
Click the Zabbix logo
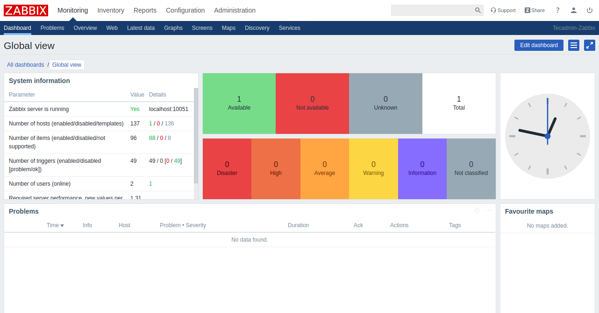[26, 10]
